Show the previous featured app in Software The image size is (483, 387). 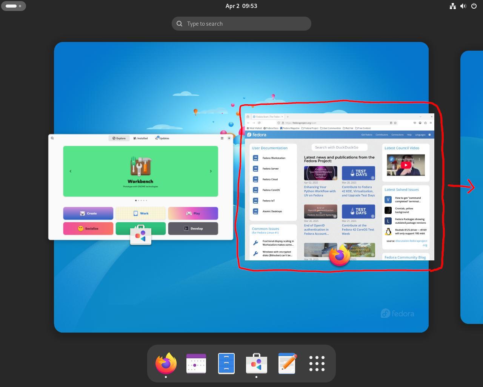pyautogui.click(x=71, y=171)
